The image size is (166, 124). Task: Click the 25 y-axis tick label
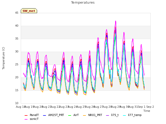[x=17, y=65]
